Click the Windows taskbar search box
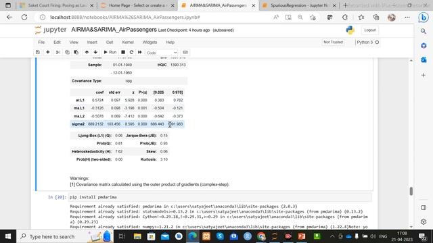 65,236
